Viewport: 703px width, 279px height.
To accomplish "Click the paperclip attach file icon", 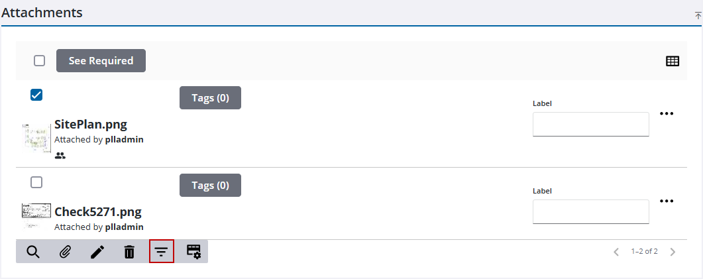I will [x=65, y=252].
